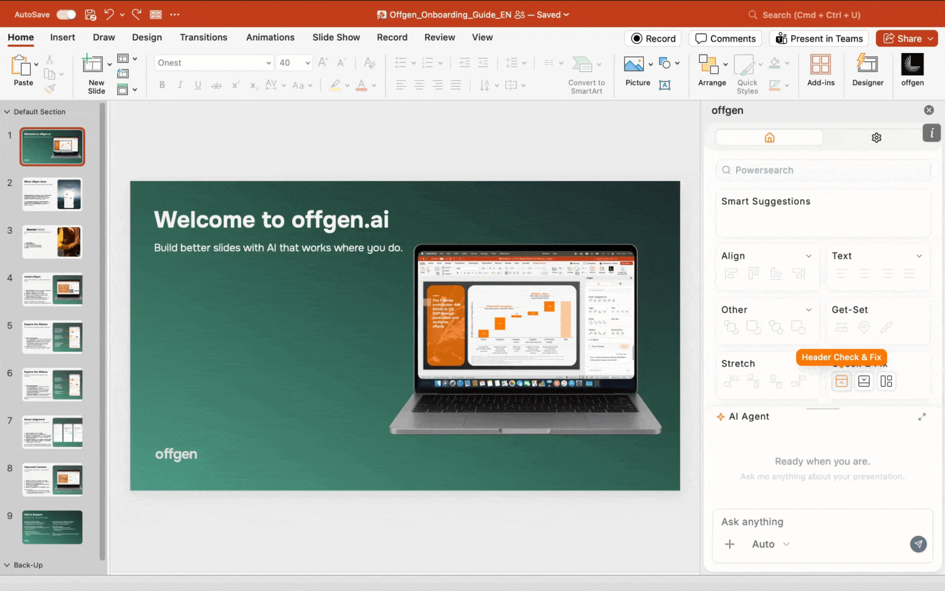This screenshot has width=945, height=591.
Task: Send message with the AI Agent arrow
Action: click(918, 544)
